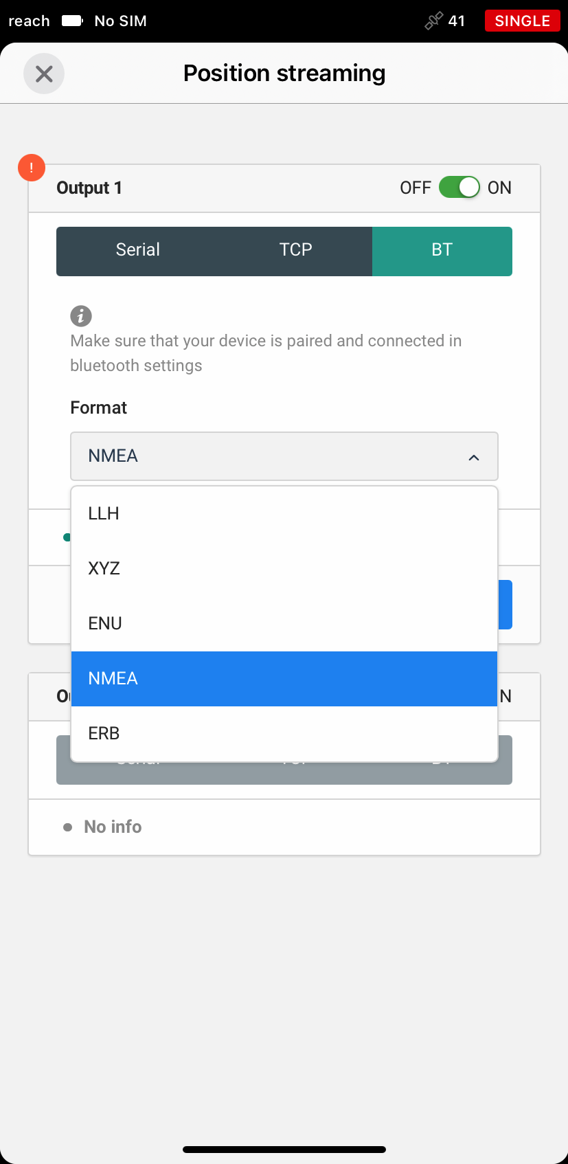
Task: Close the Position streaming screen
Action: pyautogui.click(x=44, y=74)
